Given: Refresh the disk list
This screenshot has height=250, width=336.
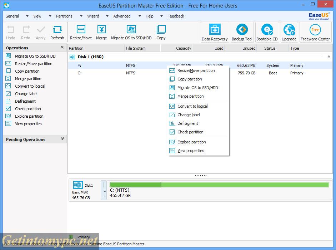Looking at the screenshot, I should coord(57,33).
